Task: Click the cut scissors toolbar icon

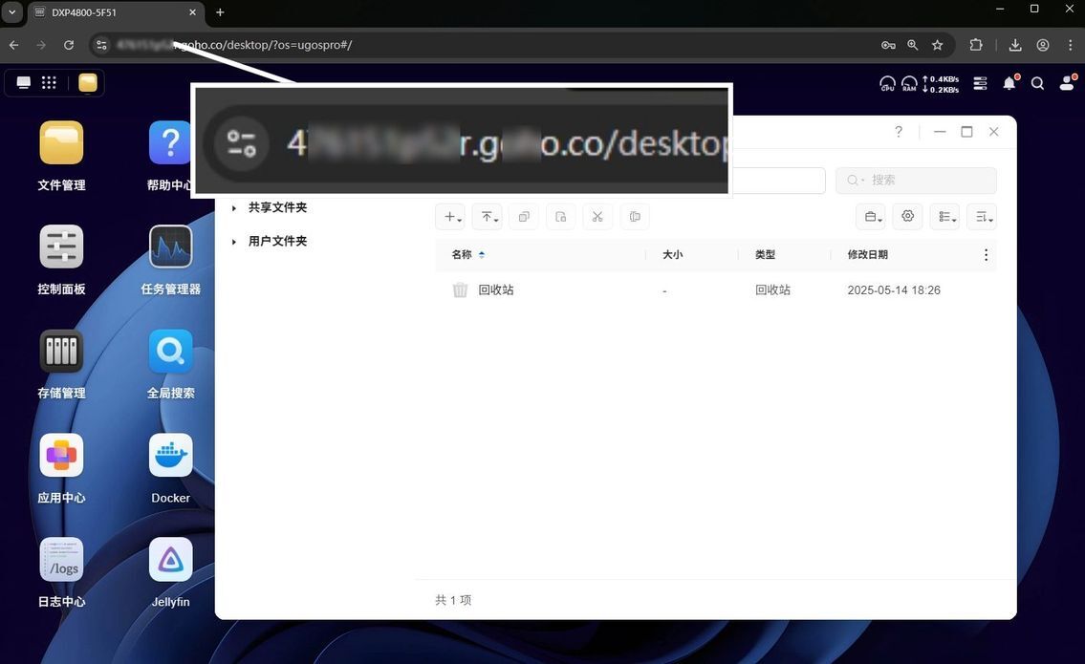Action: [x=597, y=217]
